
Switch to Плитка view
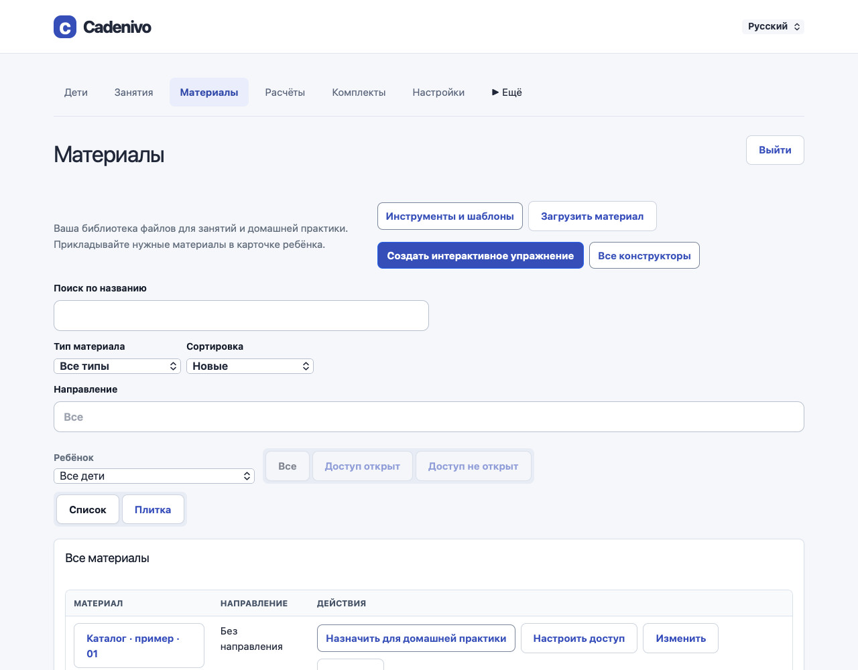click(153, 510)
